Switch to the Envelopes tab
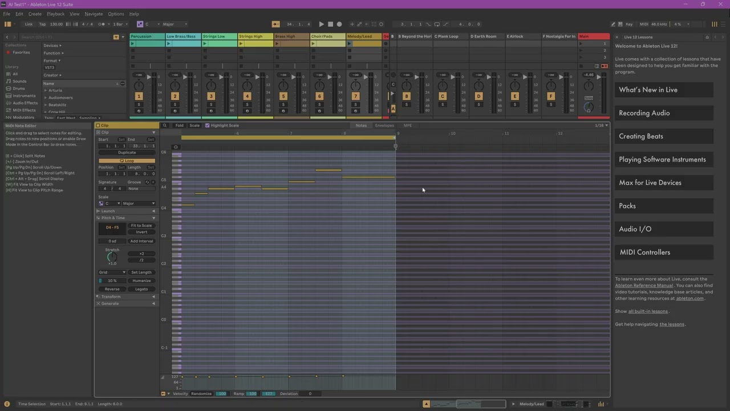Viewport: 730px width, 411px height. (384, 125)
